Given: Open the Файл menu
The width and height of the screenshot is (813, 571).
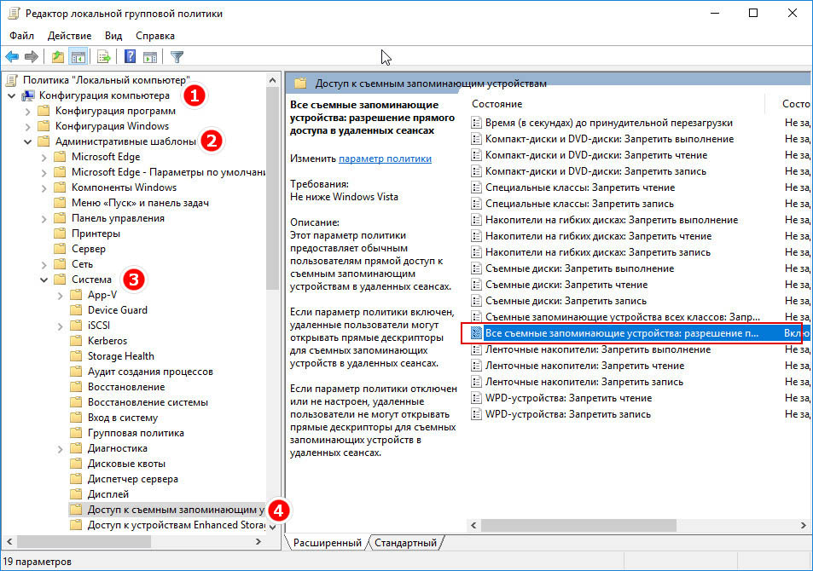Looking at the screenshot, I should [x=22, y=36].
